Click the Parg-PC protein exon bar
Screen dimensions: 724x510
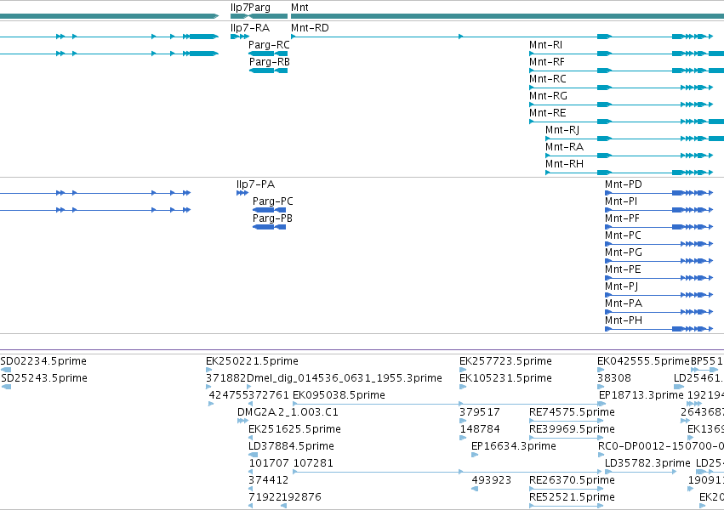269,210
